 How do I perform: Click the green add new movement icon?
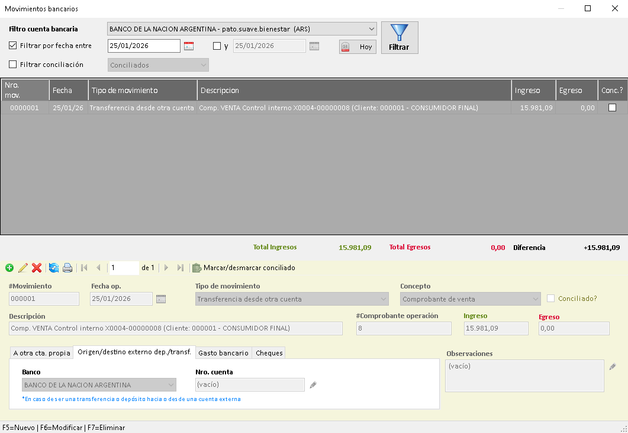tap(9, 268)
